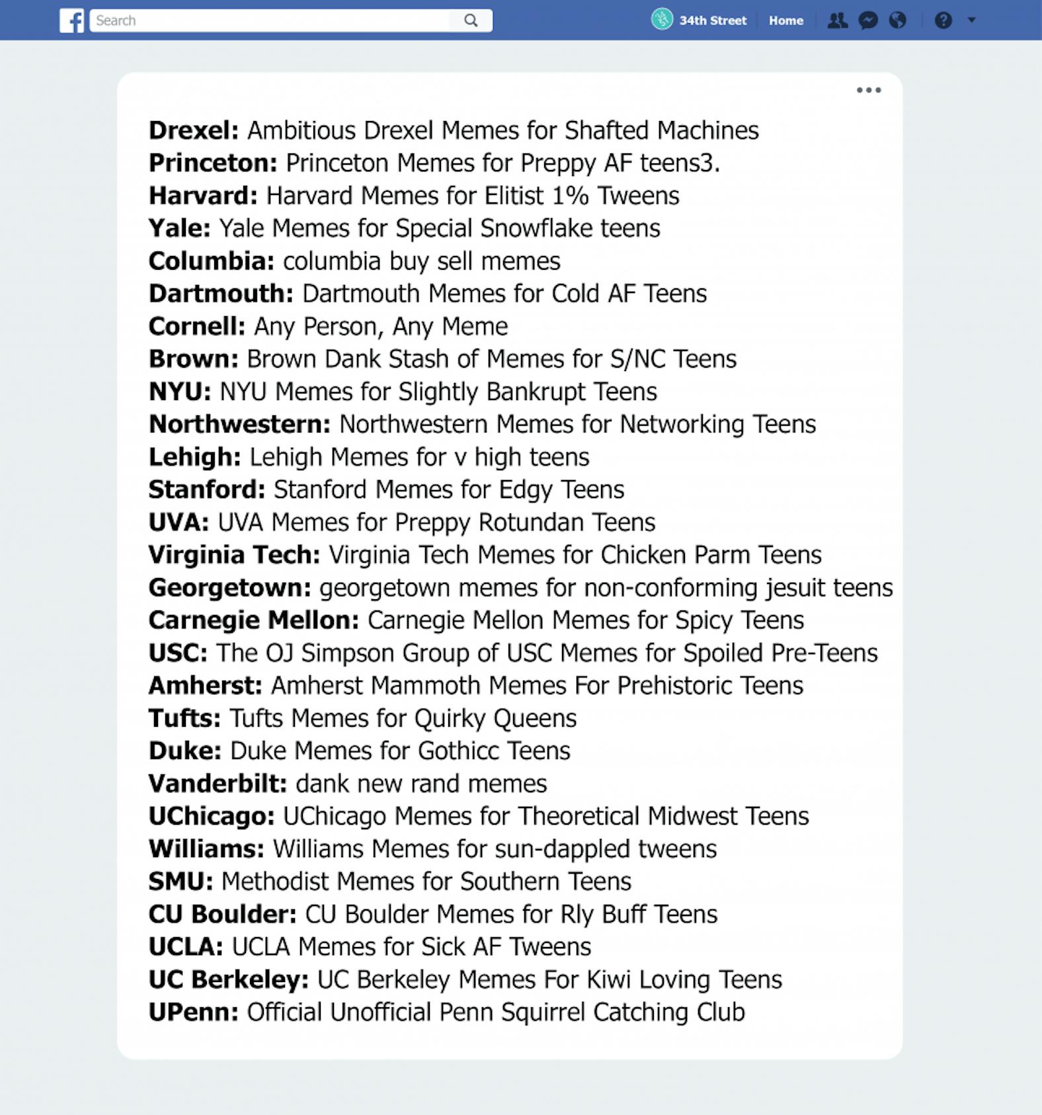
Task: Select the "Any Person, Any Meme" text
Action: coord(381,326)
